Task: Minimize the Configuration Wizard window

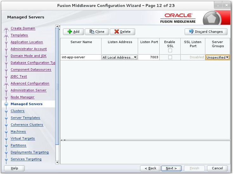Action: [x=218, y=5]
